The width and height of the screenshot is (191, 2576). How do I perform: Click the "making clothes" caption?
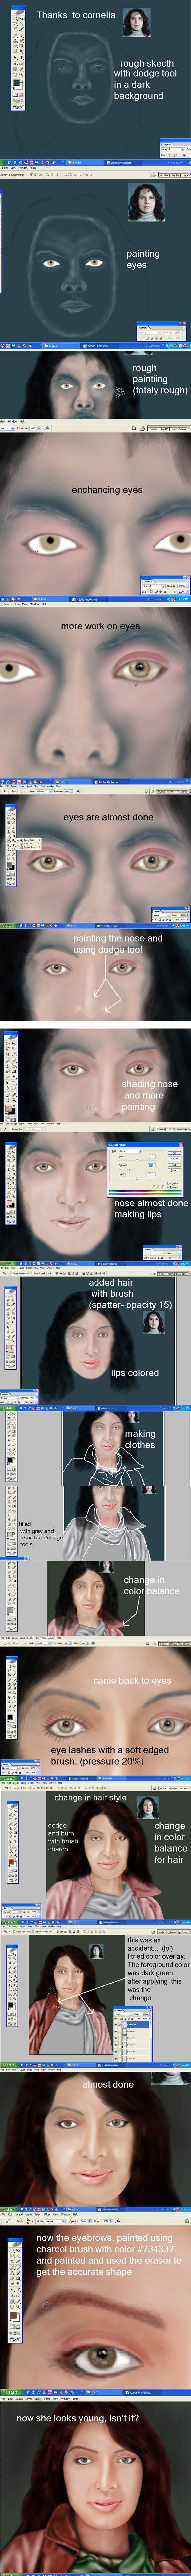click(140, 1439)
